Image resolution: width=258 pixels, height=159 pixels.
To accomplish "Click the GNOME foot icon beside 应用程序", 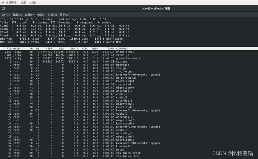I will click(x=3, y=2).
